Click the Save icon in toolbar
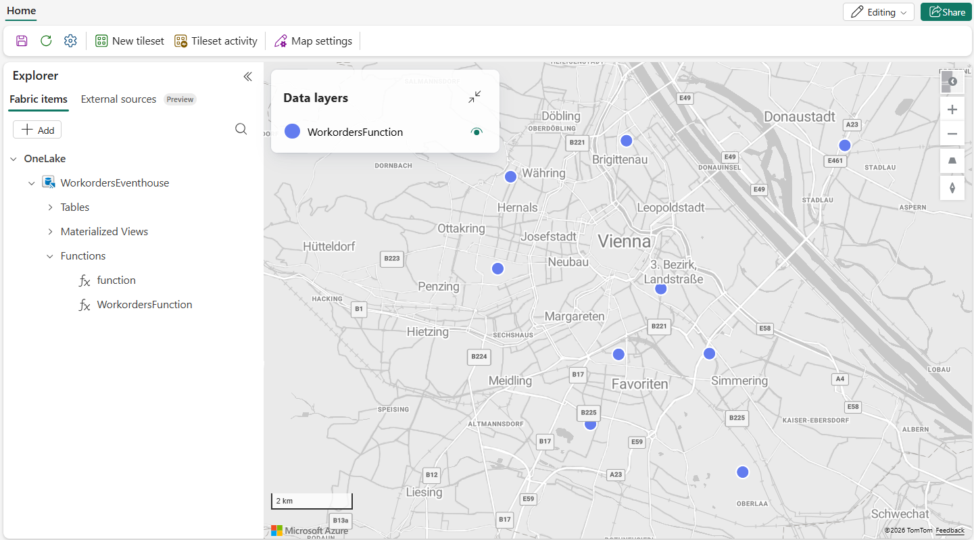The width and height of the screenshot is (974, 540). tap(22, 41)
